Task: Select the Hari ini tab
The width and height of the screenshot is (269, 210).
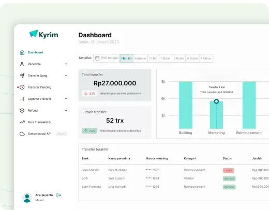Action: tap(126, 58)
